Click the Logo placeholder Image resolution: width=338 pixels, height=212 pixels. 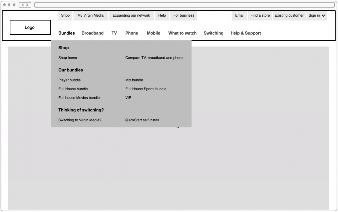pos(30,27)
